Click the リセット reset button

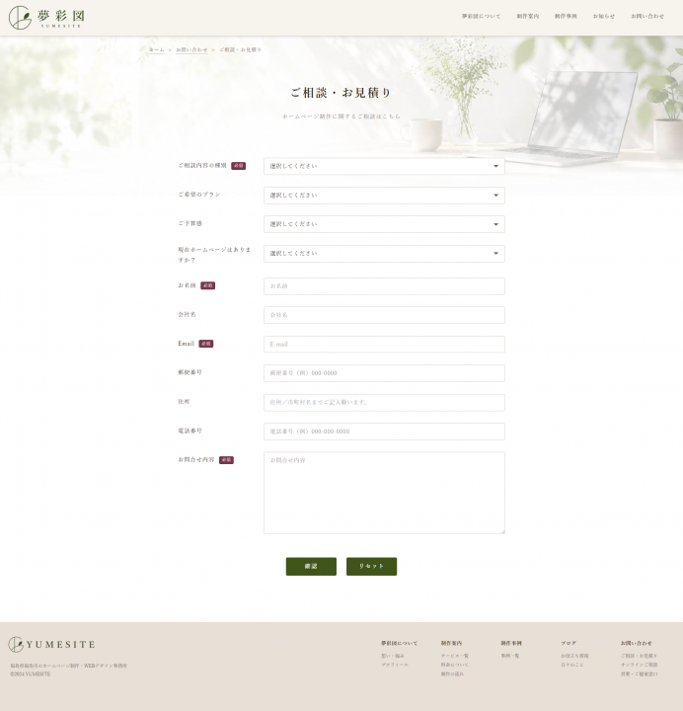click(x=371, y=567)
